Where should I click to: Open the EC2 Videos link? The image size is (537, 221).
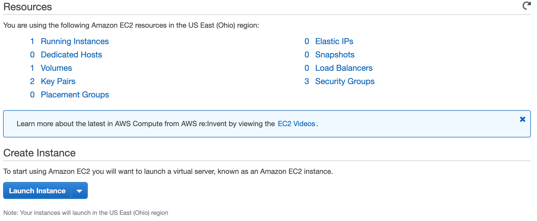(x=296, y=124)
